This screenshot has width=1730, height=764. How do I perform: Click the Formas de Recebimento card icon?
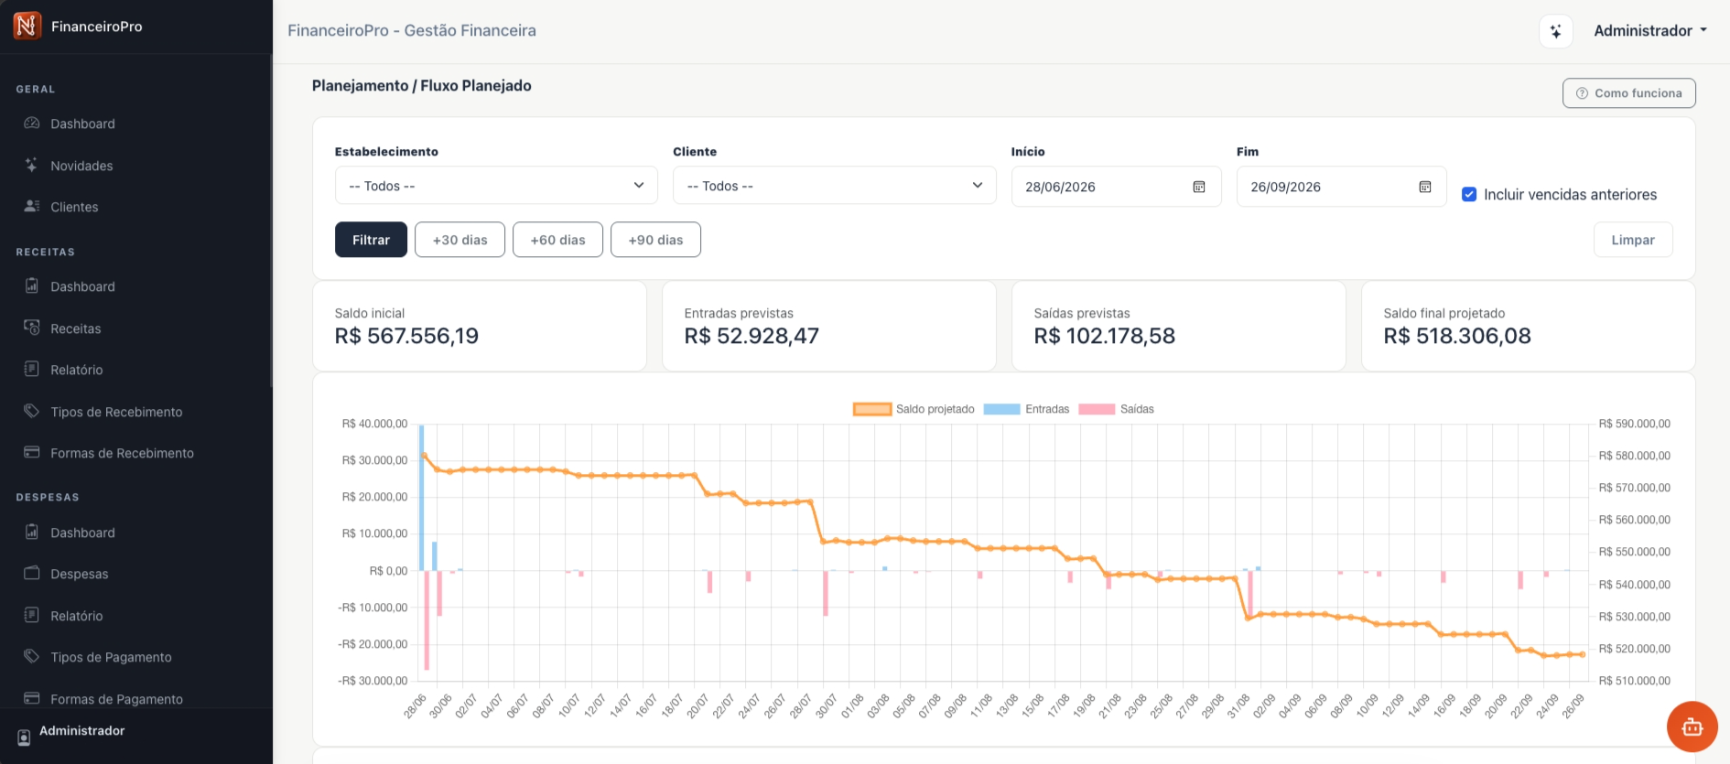pyautogui.click(x=32, y=452)
